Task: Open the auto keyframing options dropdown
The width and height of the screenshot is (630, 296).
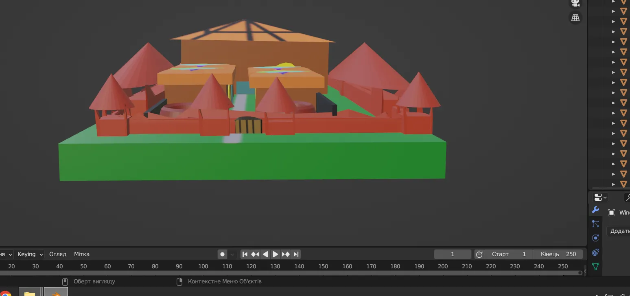Action: click(x=232, y=254)
